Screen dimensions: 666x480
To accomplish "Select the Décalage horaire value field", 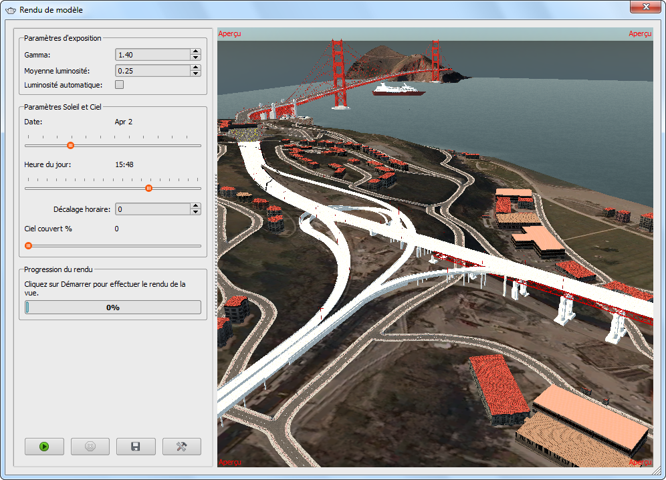I will tap(152, 209).
